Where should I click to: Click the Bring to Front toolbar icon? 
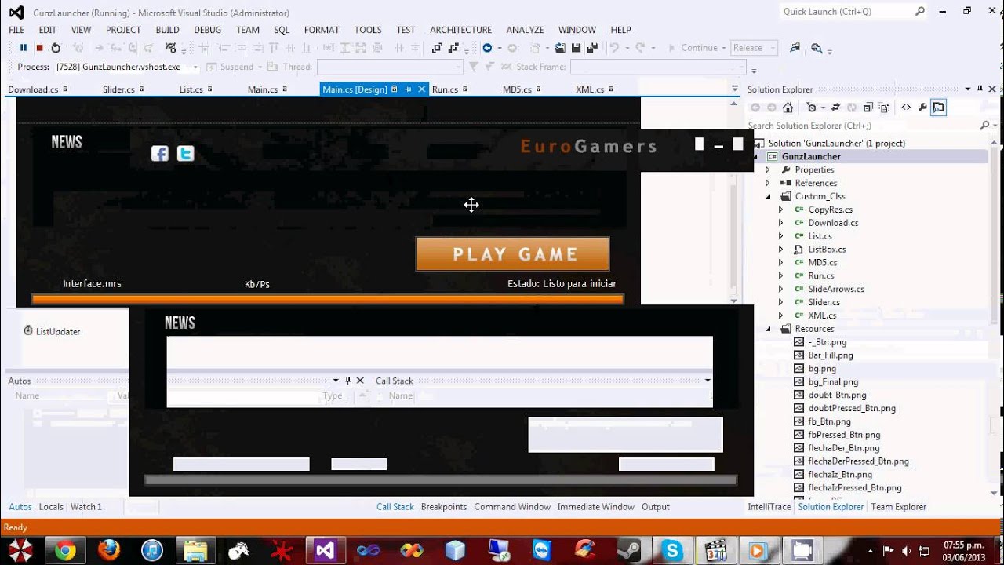point(437,48)
